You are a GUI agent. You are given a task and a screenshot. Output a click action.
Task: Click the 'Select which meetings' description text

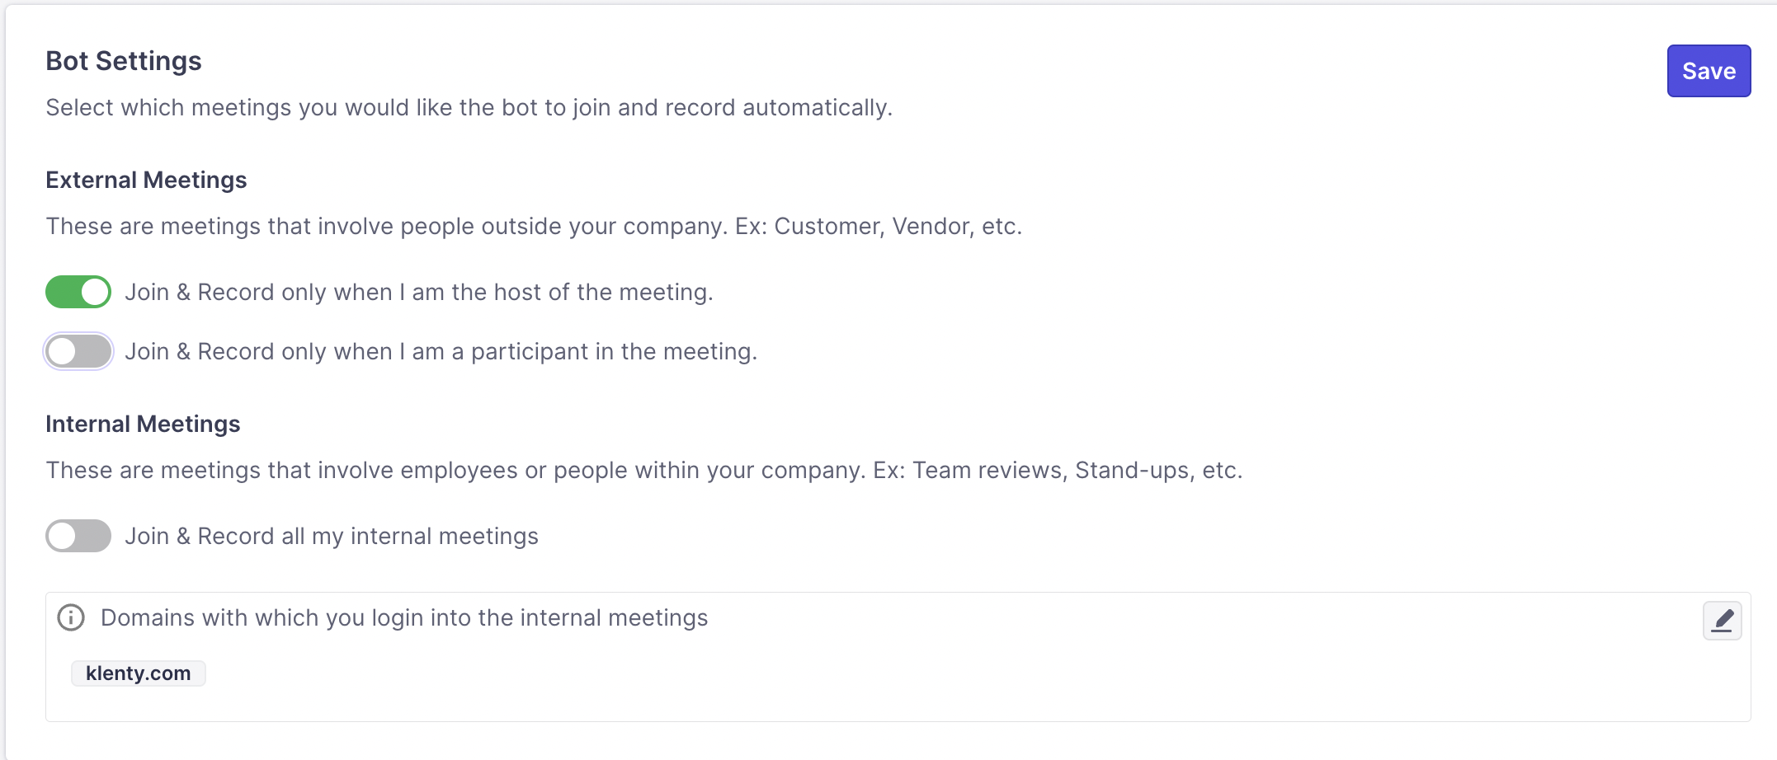[469, 108]
